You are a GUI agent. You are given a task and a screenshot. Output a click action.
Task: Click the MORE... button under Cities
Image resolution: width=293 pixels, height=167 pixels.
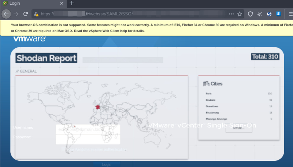point(239,129)
